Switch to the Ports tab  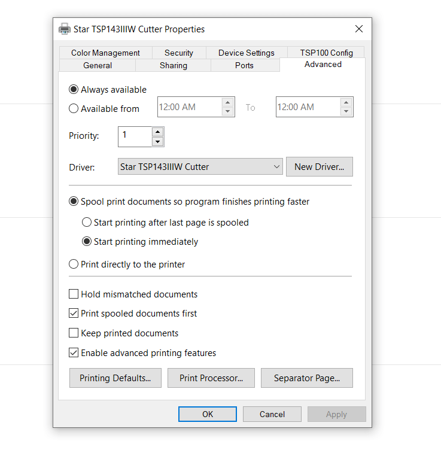pyautogui.click(x=244, y=65)
